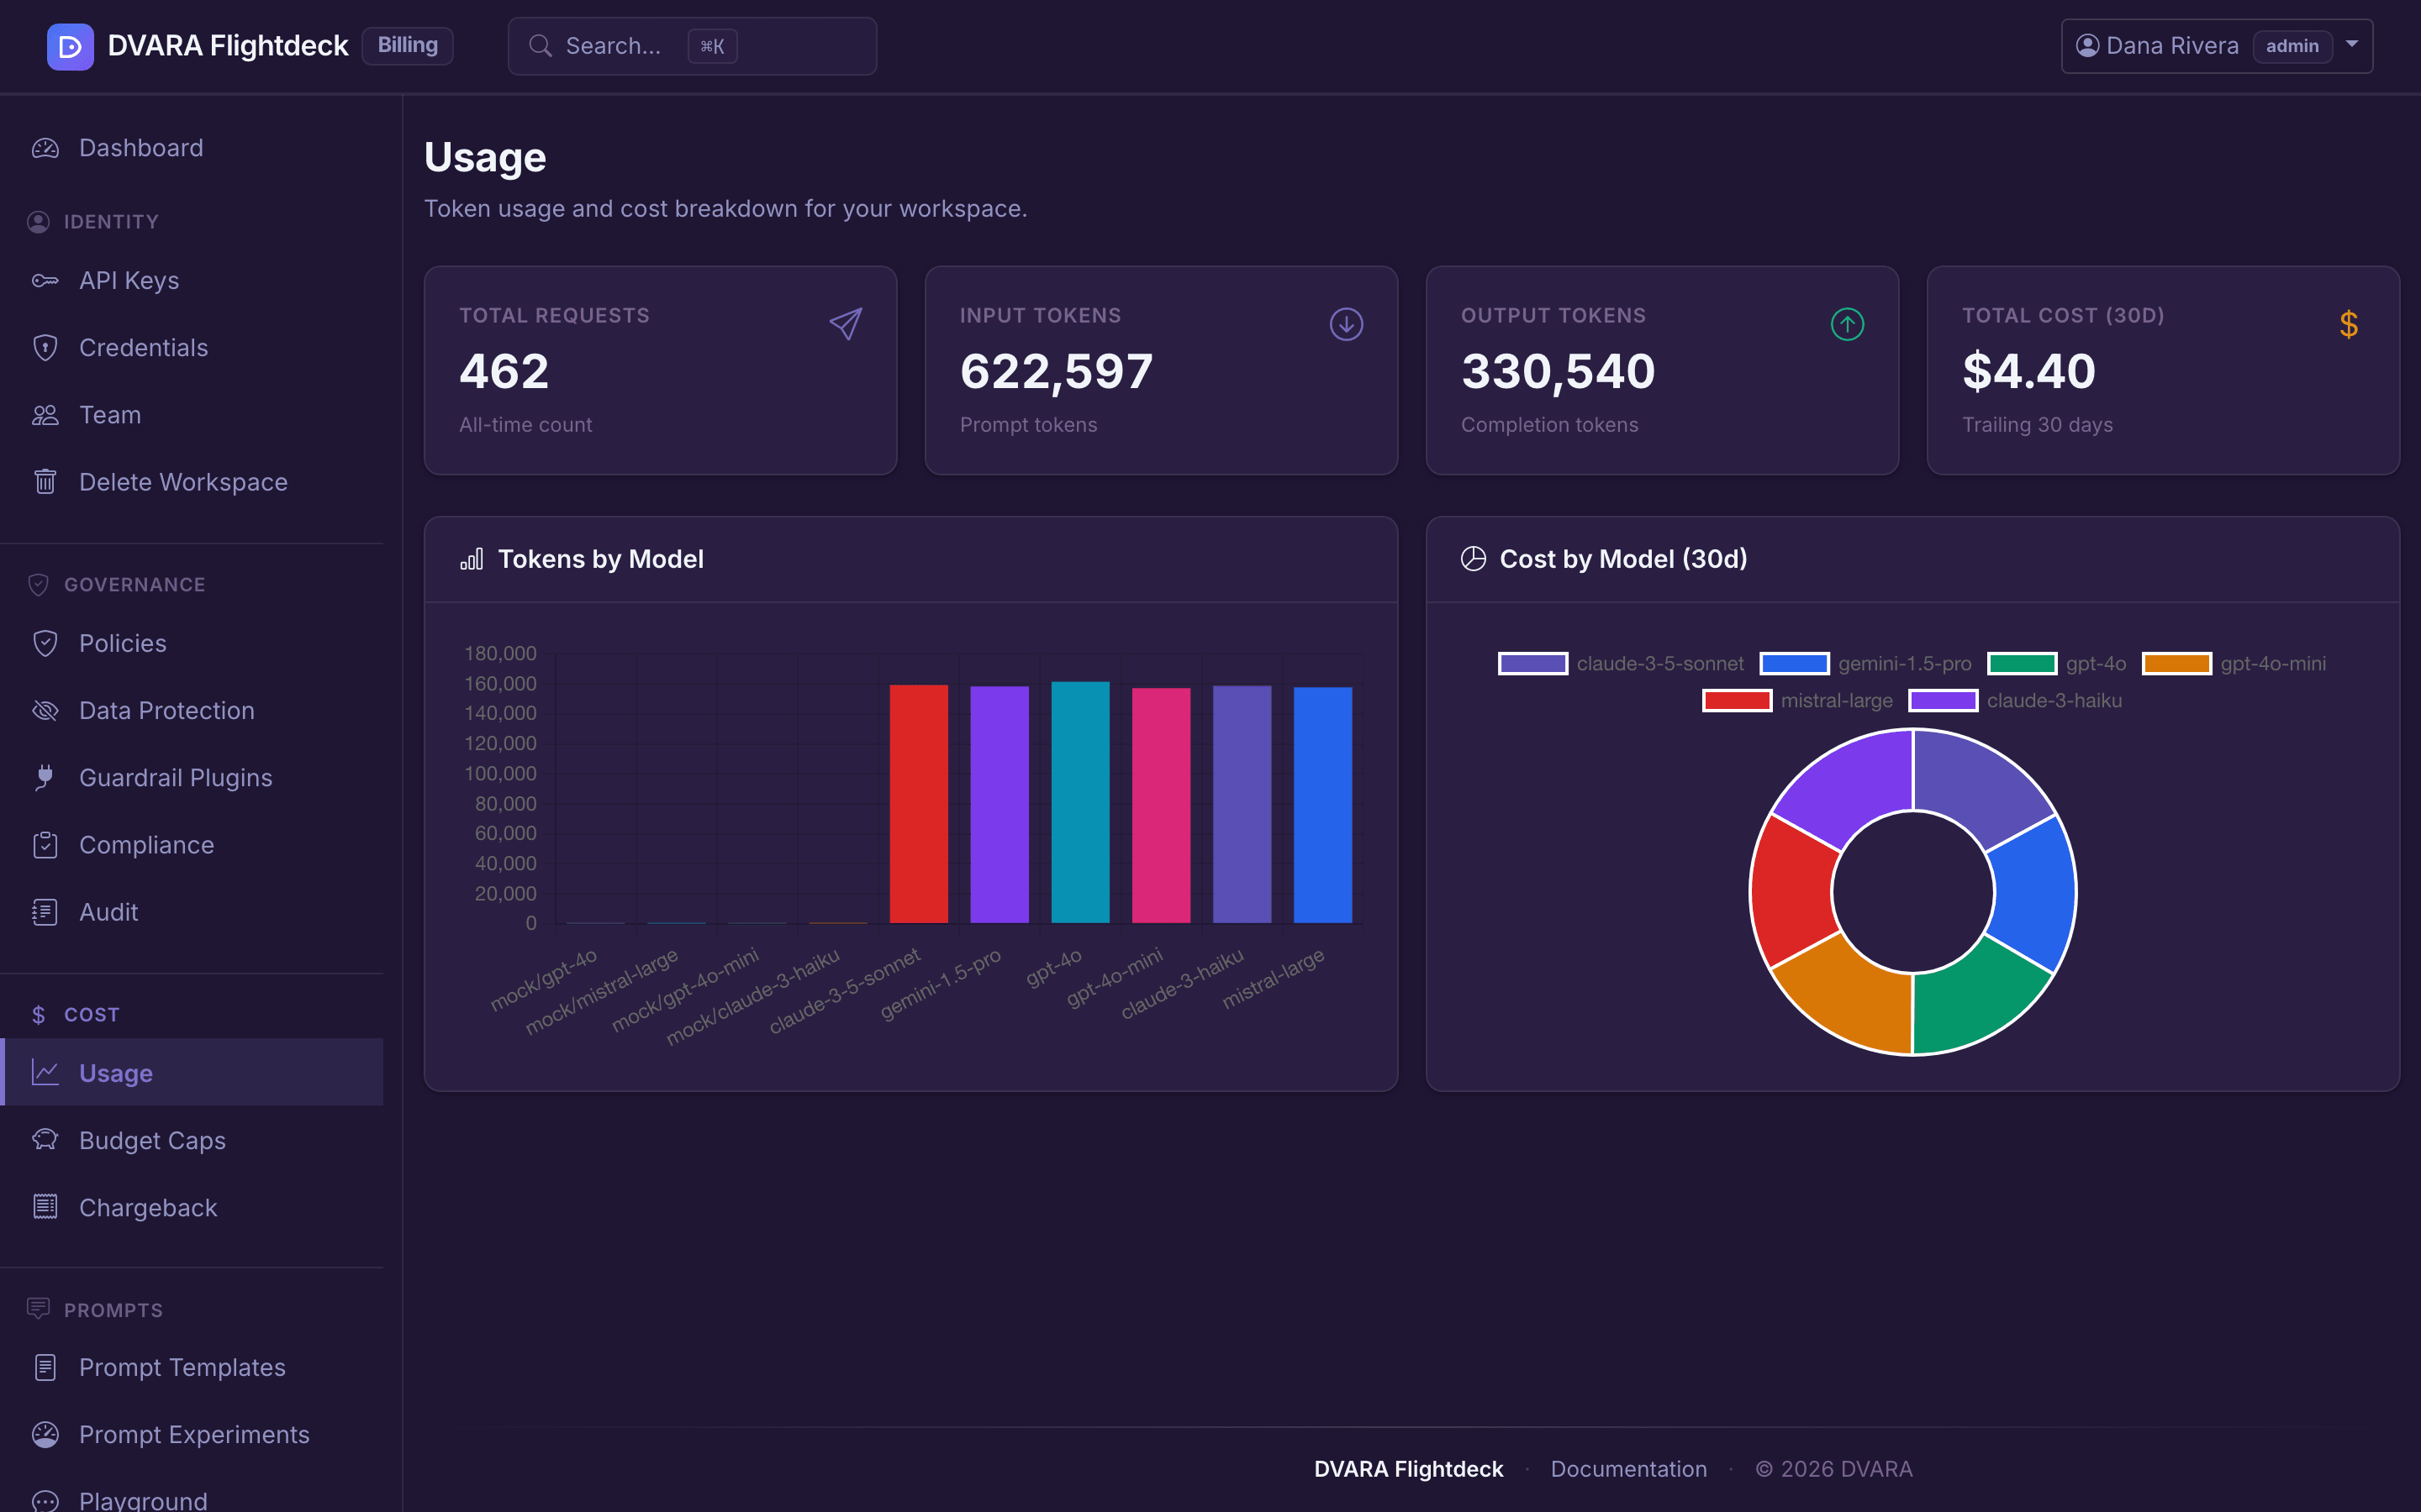Screen dimensions: 2421x1512
Task: Toggle the claude-3-haiku purple legend swatch
Action: [x=1943, y=701]
